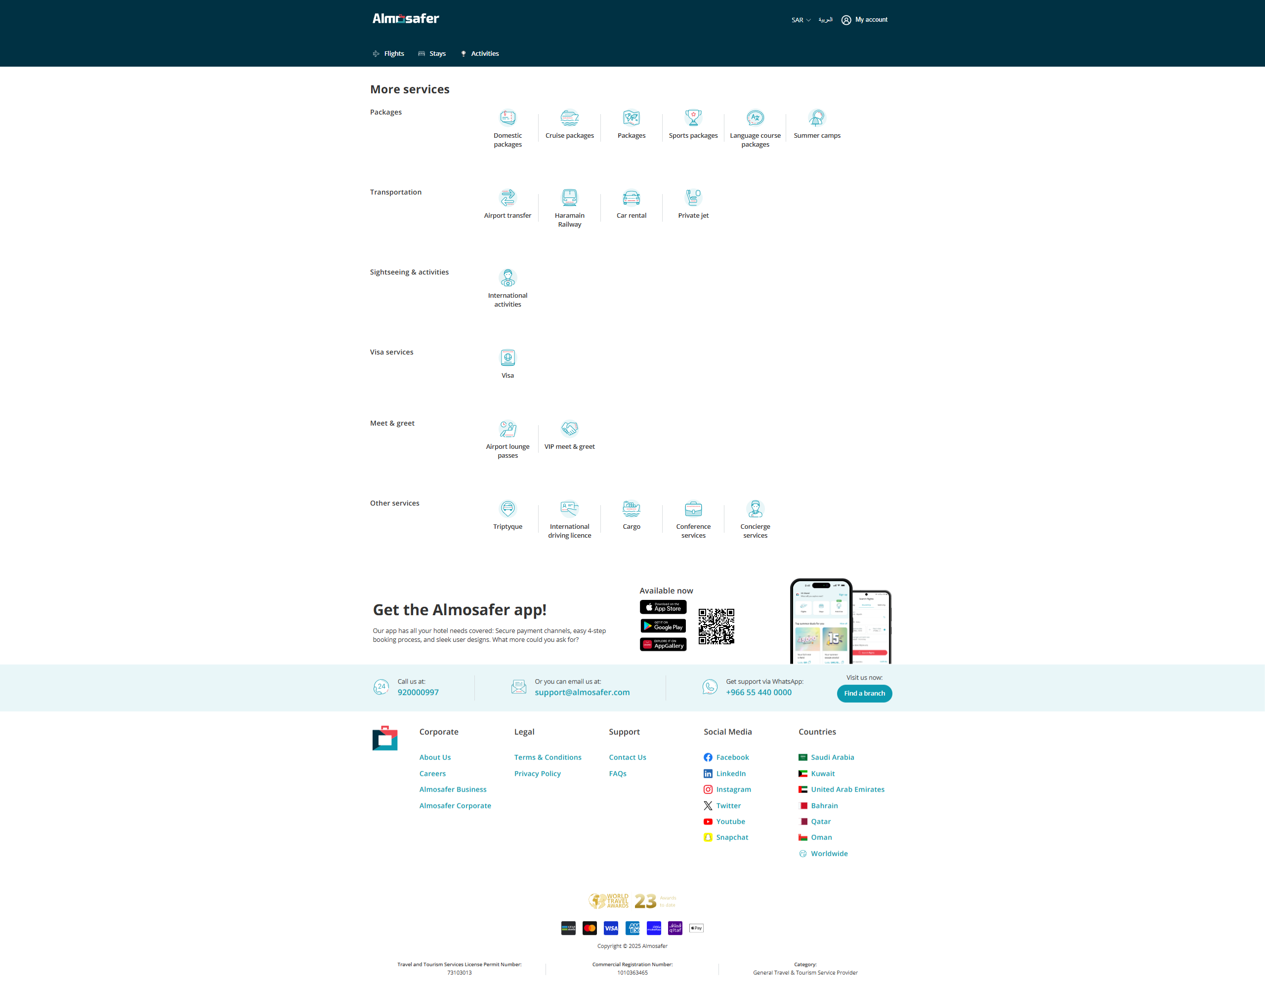The width and height of the screenshot is (1265, 987).
Task: Open the International driving licence icon
Action: (569, 509)
